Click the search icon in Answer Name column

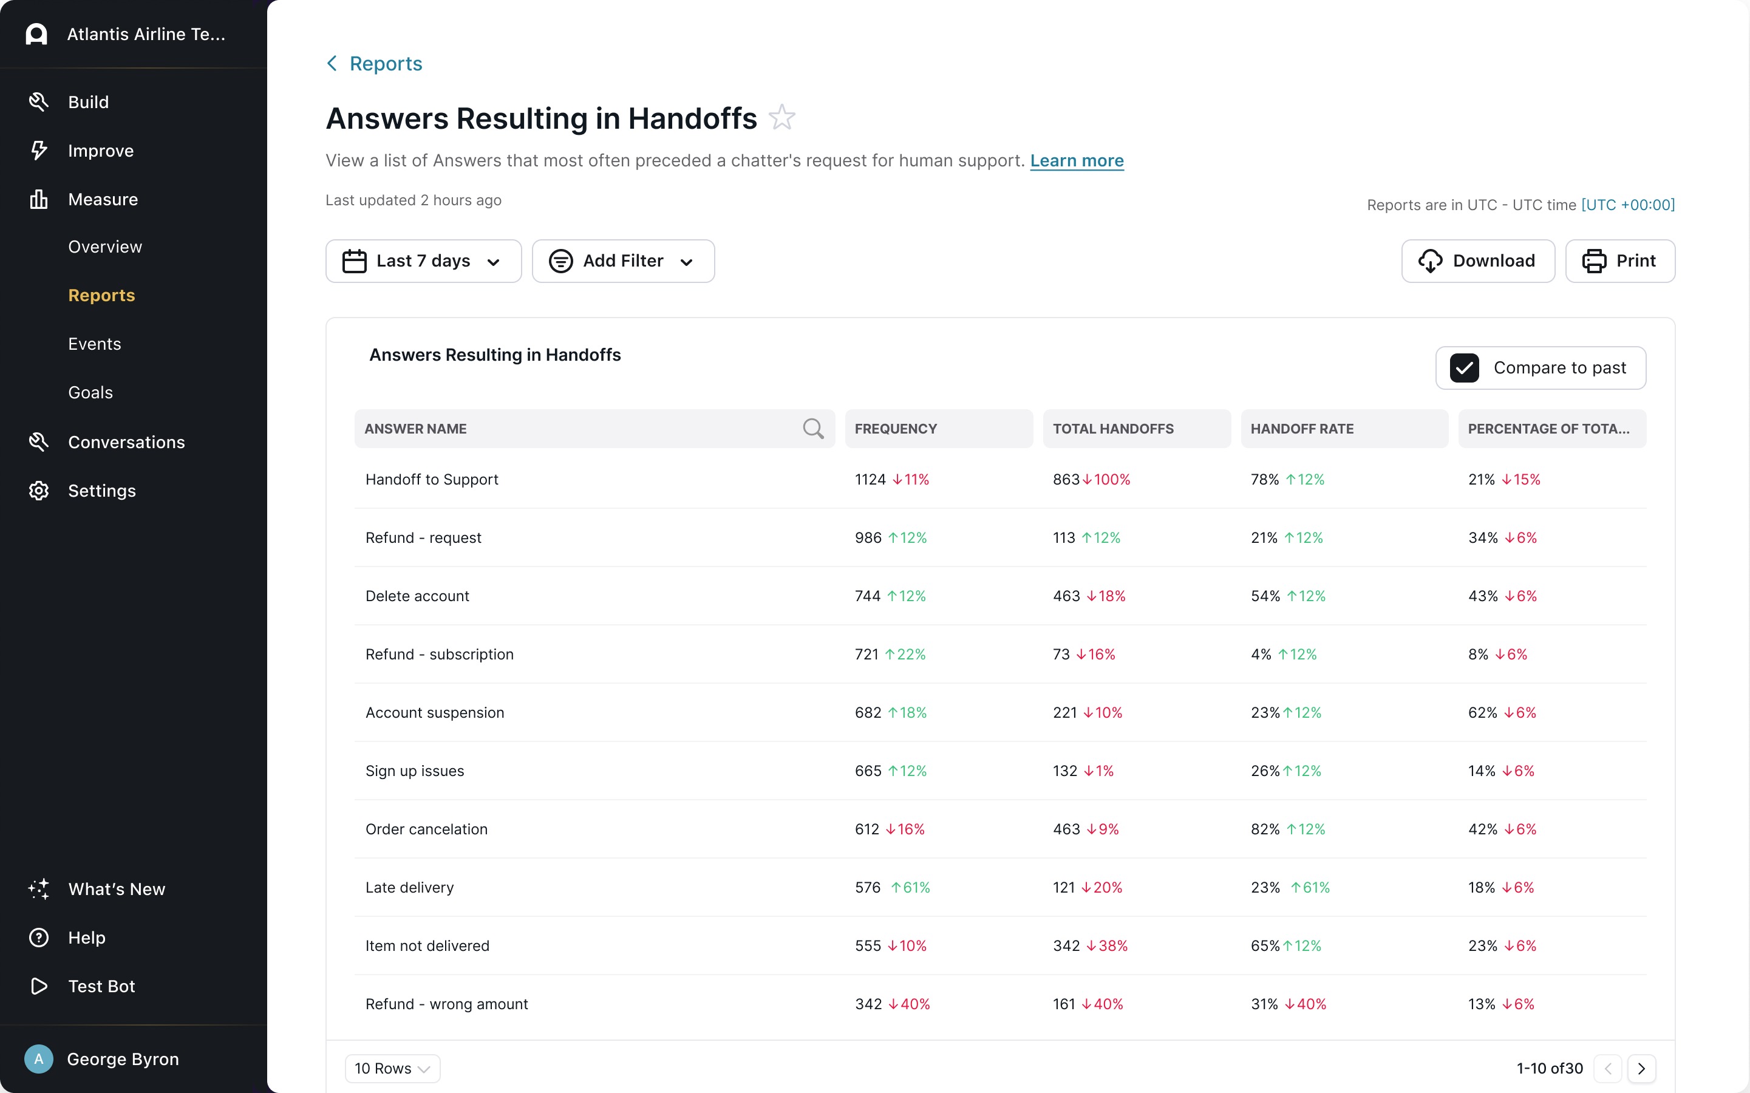click(x=812, y=429)
